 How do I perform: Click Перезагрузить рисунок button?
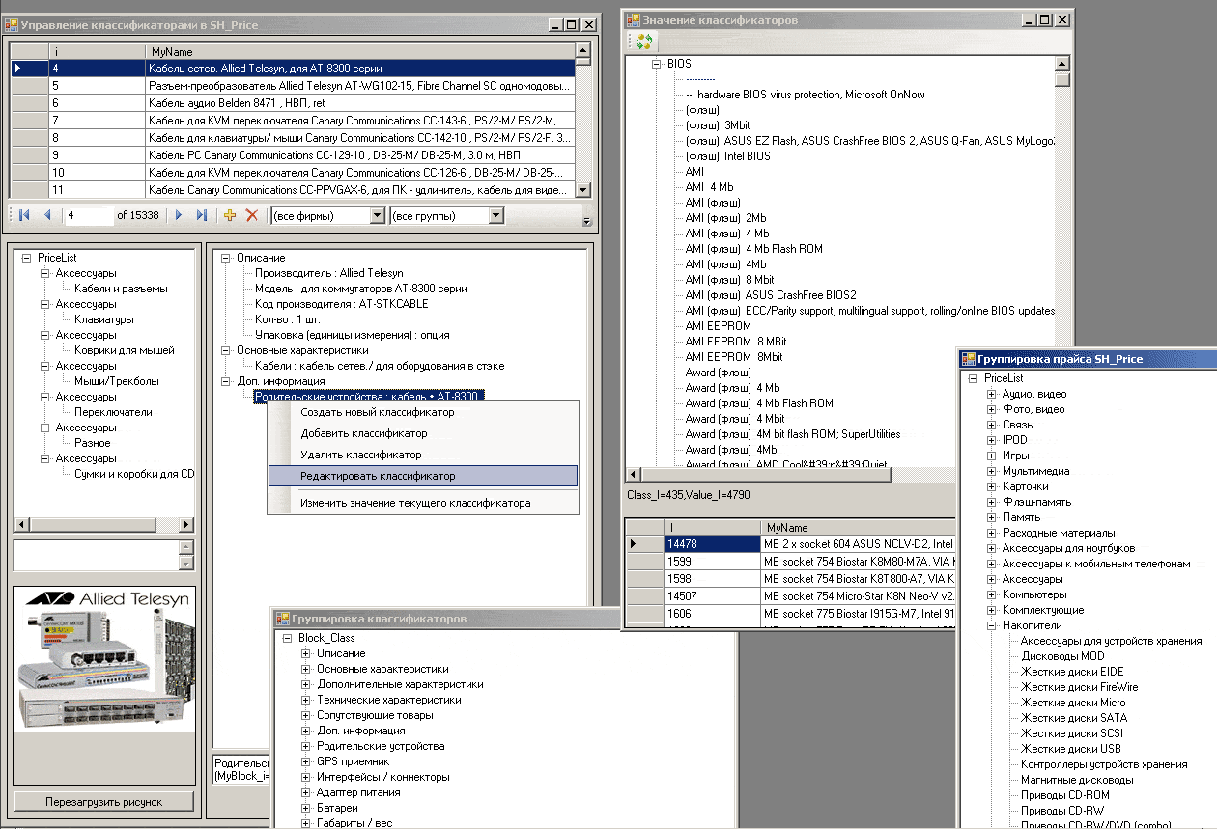point(103,802)
